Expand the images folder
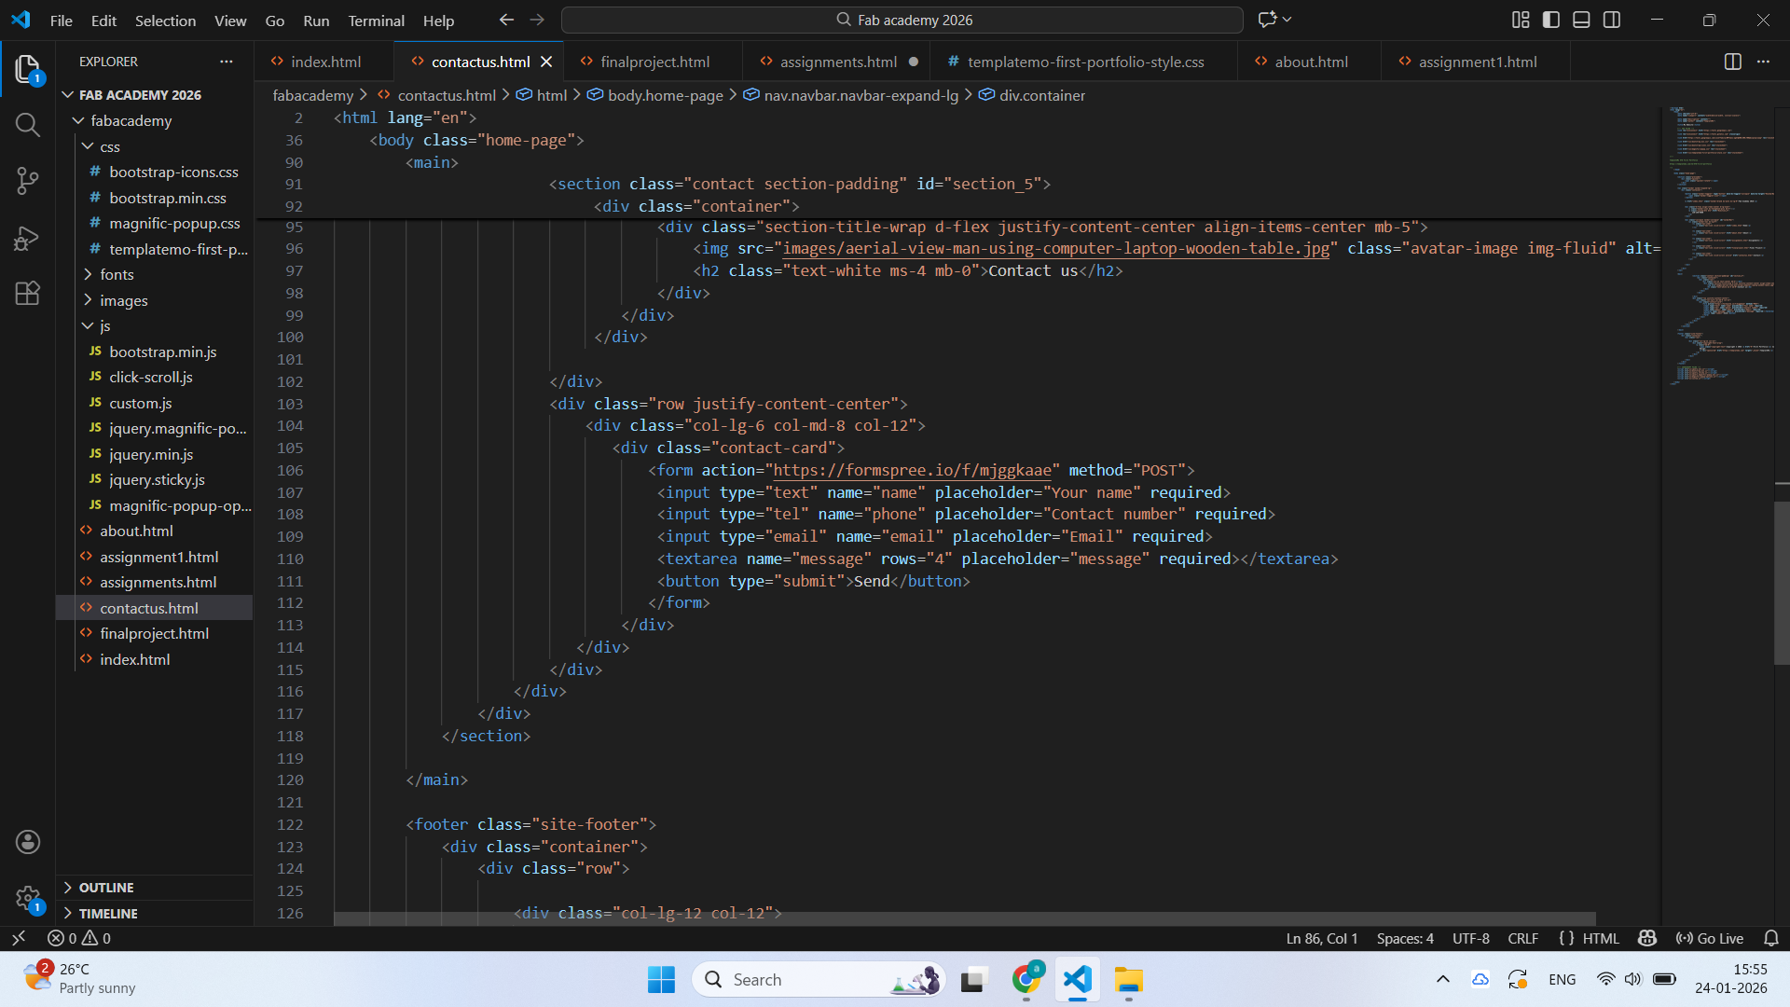This screenshot has width=1790, height=1007. [x=123, y=300]
